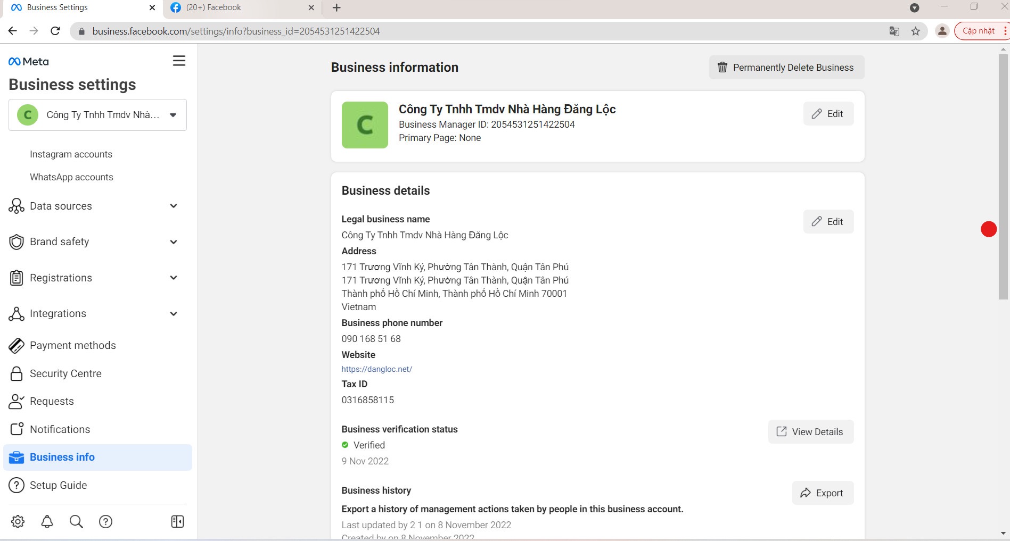This screenshot has height=541, width=1010.
Task: Open the business account selector dropdown
Action: click(97, 115)
